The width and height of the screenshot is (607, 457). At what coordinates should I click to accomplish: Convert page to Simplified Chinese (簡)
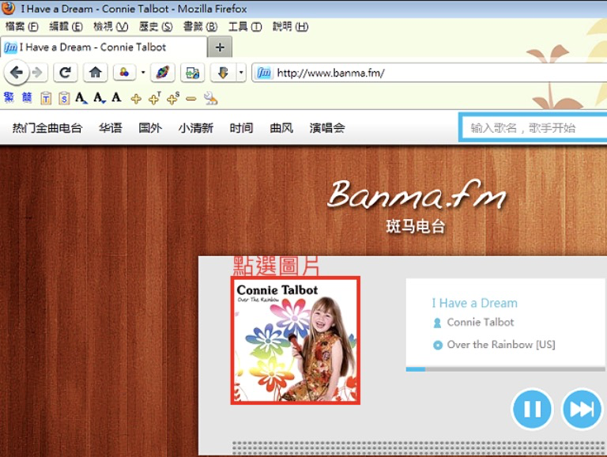coord(27,97)
